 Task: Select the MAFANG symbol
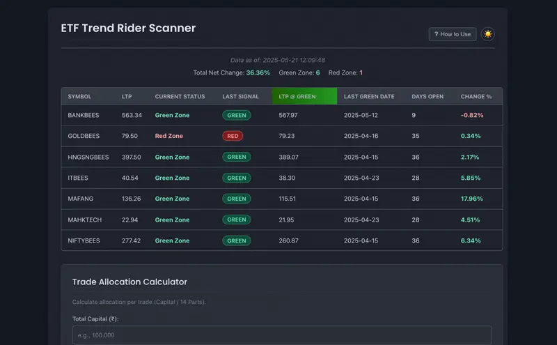tap(81, 199)
